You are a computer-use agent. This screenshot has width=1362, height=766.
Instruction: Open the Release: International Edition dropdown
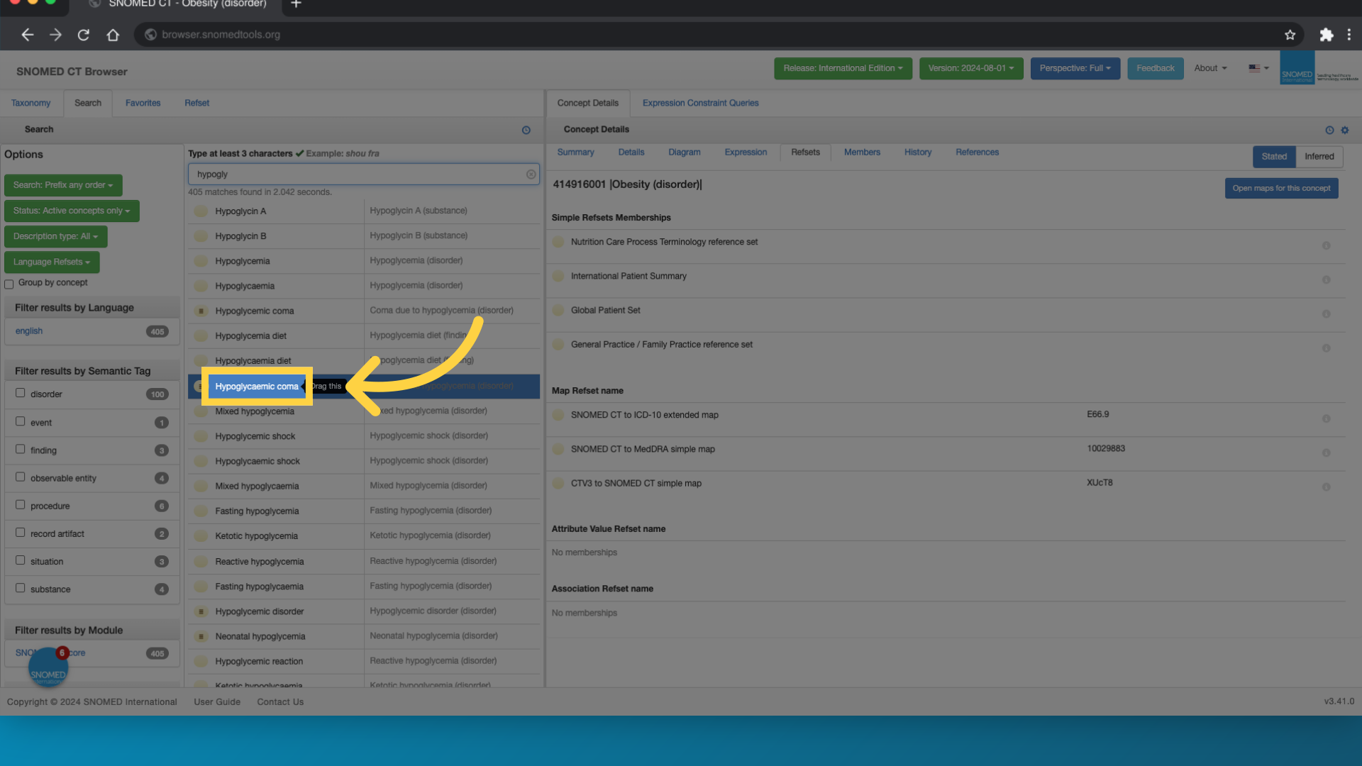point(843,69)
